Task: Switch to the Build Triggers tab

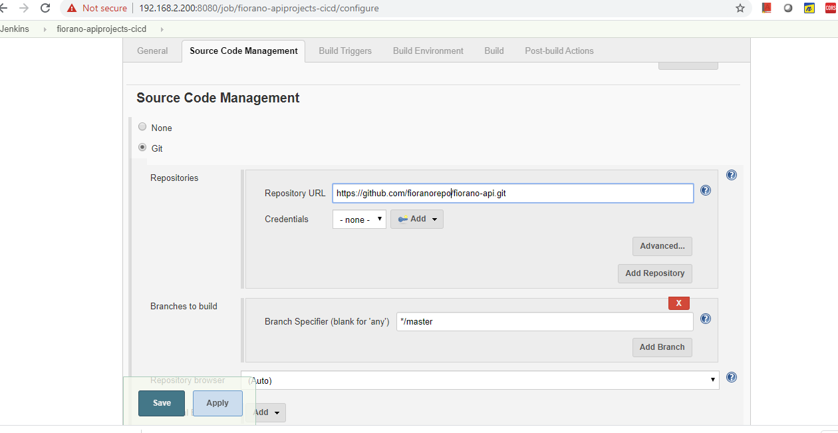Action: (345, 51)
